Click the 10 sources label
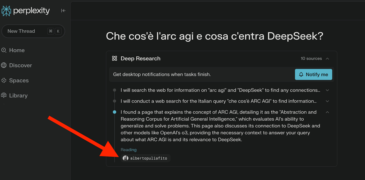The height and width of the screenshot is (180, 365). pos(311,58)
